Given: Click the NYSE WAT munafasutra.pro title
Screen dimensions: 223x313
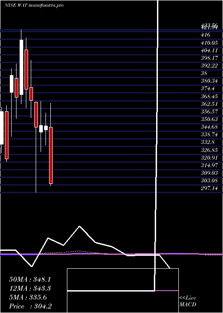Looking at the screenshot, I should point(34,5).
